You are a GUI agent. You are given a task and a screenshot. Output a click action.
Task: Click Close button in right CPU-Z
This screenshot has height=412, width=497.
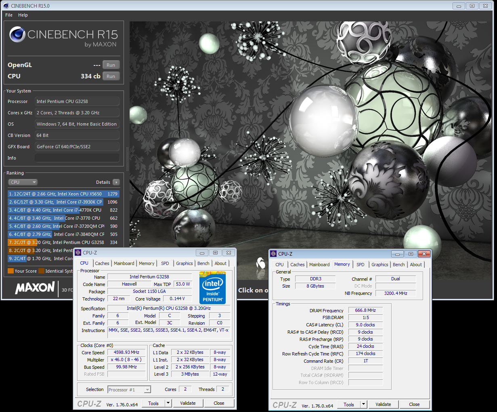coord(414,404)
